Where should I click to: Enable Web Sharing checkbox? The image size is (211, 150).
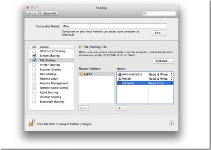pyautogui.click(x=34, y=74)
